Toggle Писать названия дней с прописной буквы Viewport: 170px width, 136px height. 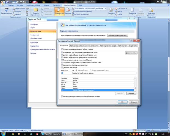pos(62,60)
